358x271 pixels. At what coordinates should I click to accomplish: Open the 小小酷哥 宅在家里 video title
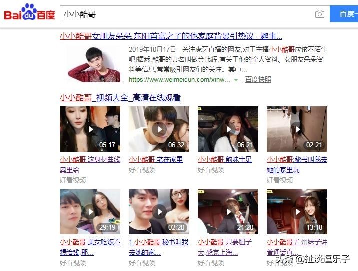click(x=156, y=159)
